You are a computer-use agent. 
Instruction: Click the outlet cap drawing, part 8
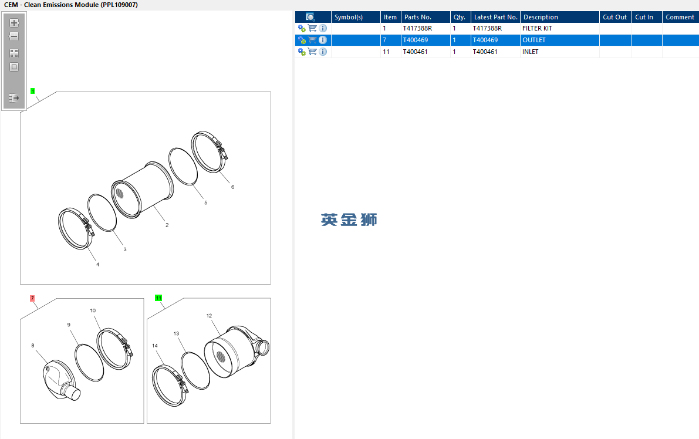[62, 380]
